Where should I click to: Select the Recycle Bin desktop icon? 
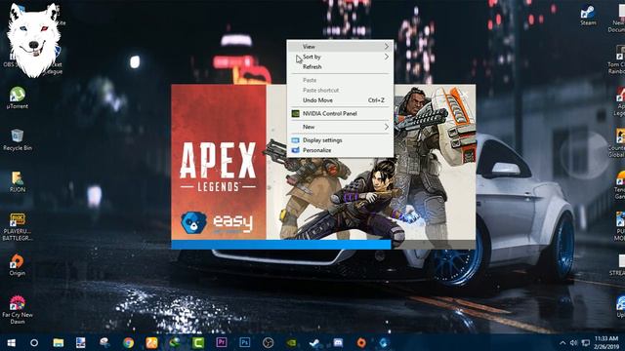(18, 139)
